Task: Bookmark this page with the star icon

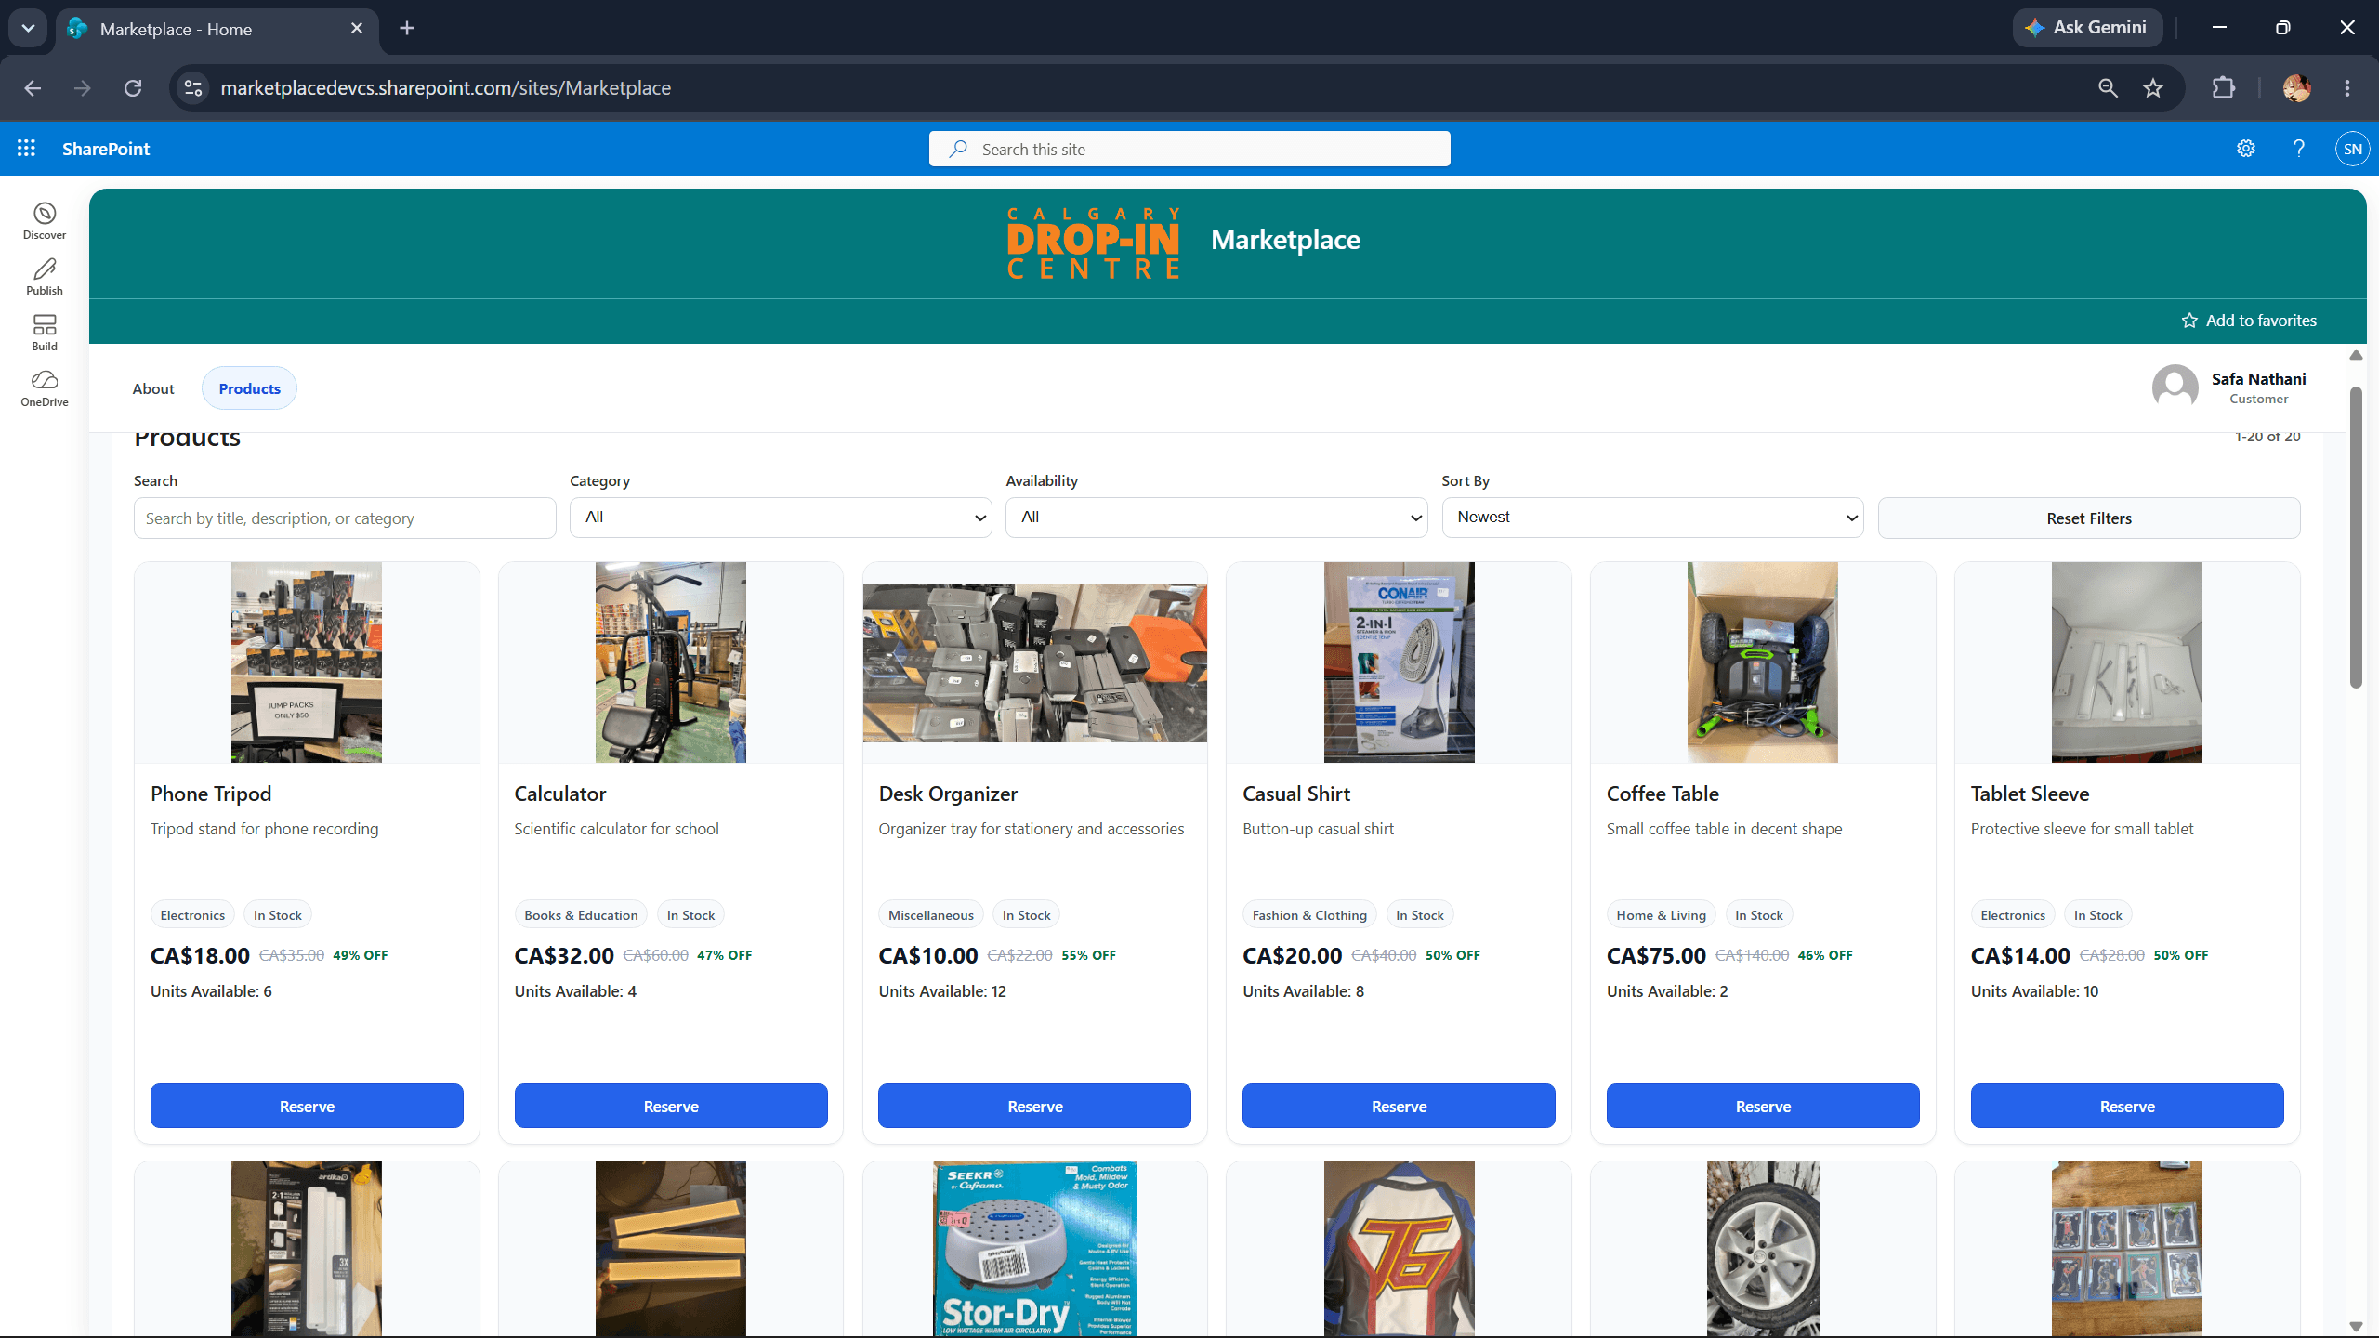Action: tap(2153, 88)
